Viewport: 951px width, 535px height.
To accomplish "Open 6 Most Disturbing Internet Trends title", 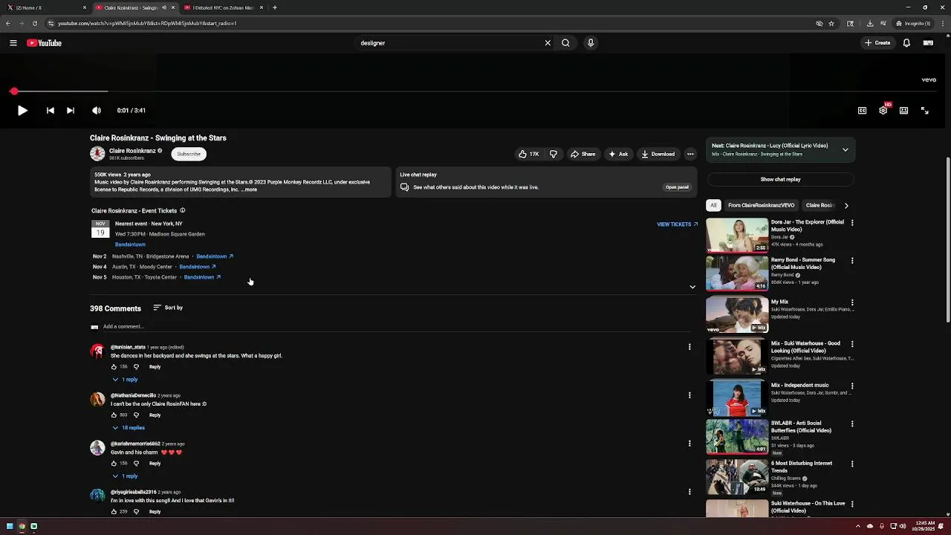I will (802, 467).
